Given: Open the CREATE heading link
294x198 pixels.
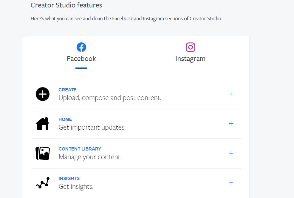Looking at the screenshot, I should (67, 90).
